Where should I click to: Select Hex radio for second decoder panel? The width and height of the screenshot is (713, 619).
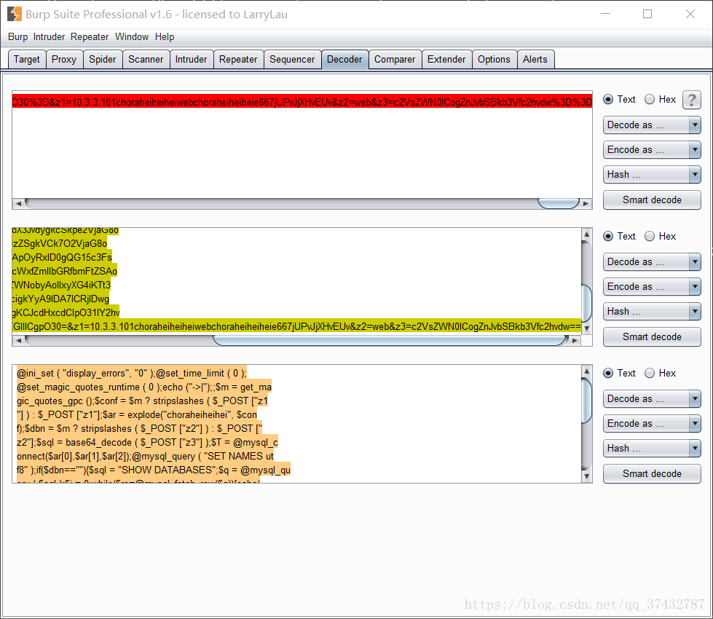tap(650, 236)
